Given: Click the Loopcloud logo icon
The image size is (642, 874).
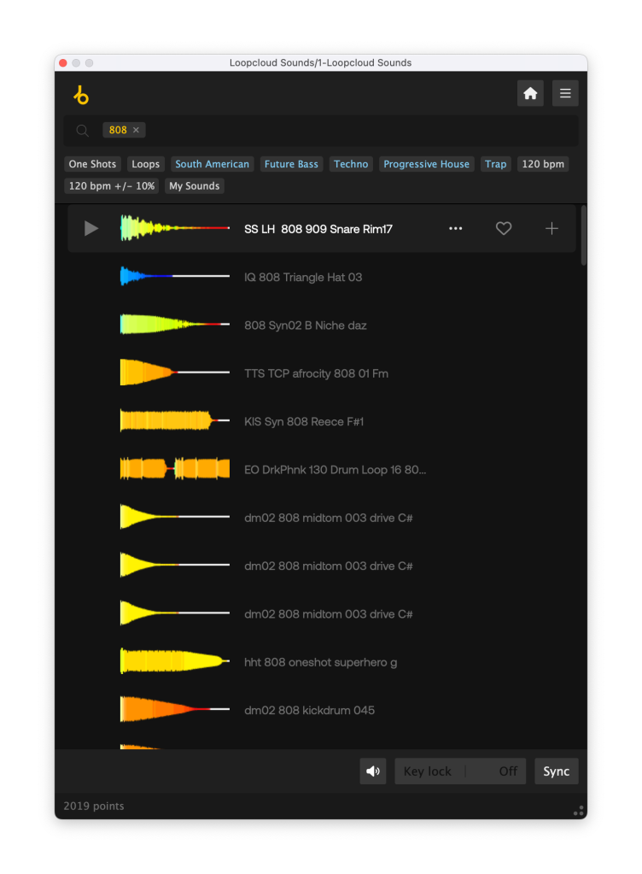Looking at the screenshot, I should click(x=81, y=95).
